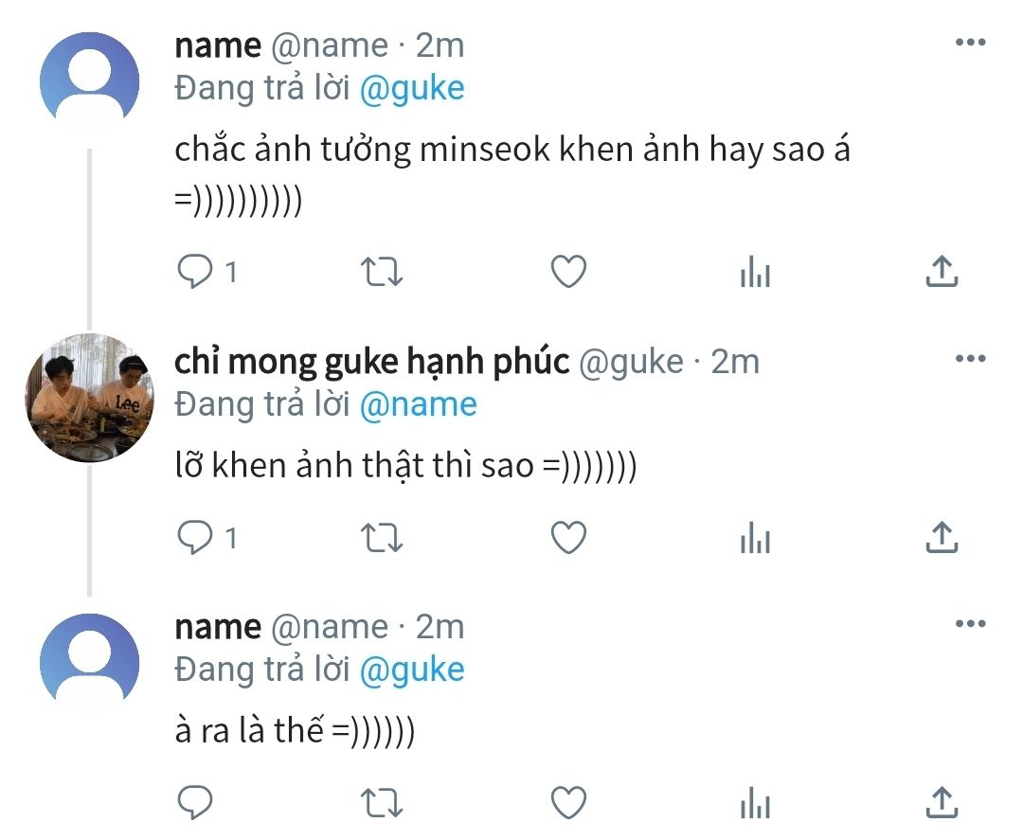
Task: Retweet the 'lỡ khen ảnh thật' tweet
Action: click(384, 538)
